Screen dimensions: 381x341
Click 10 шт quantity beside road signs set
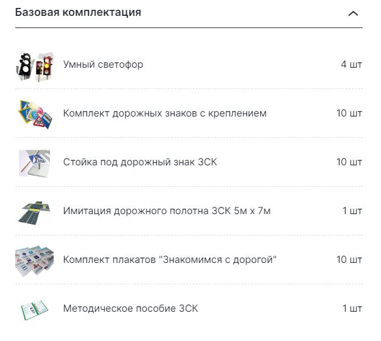tap(349, 113)
